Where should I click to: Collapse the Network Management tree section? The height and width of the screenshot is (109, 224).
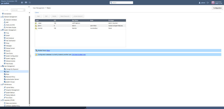[1, 17]
